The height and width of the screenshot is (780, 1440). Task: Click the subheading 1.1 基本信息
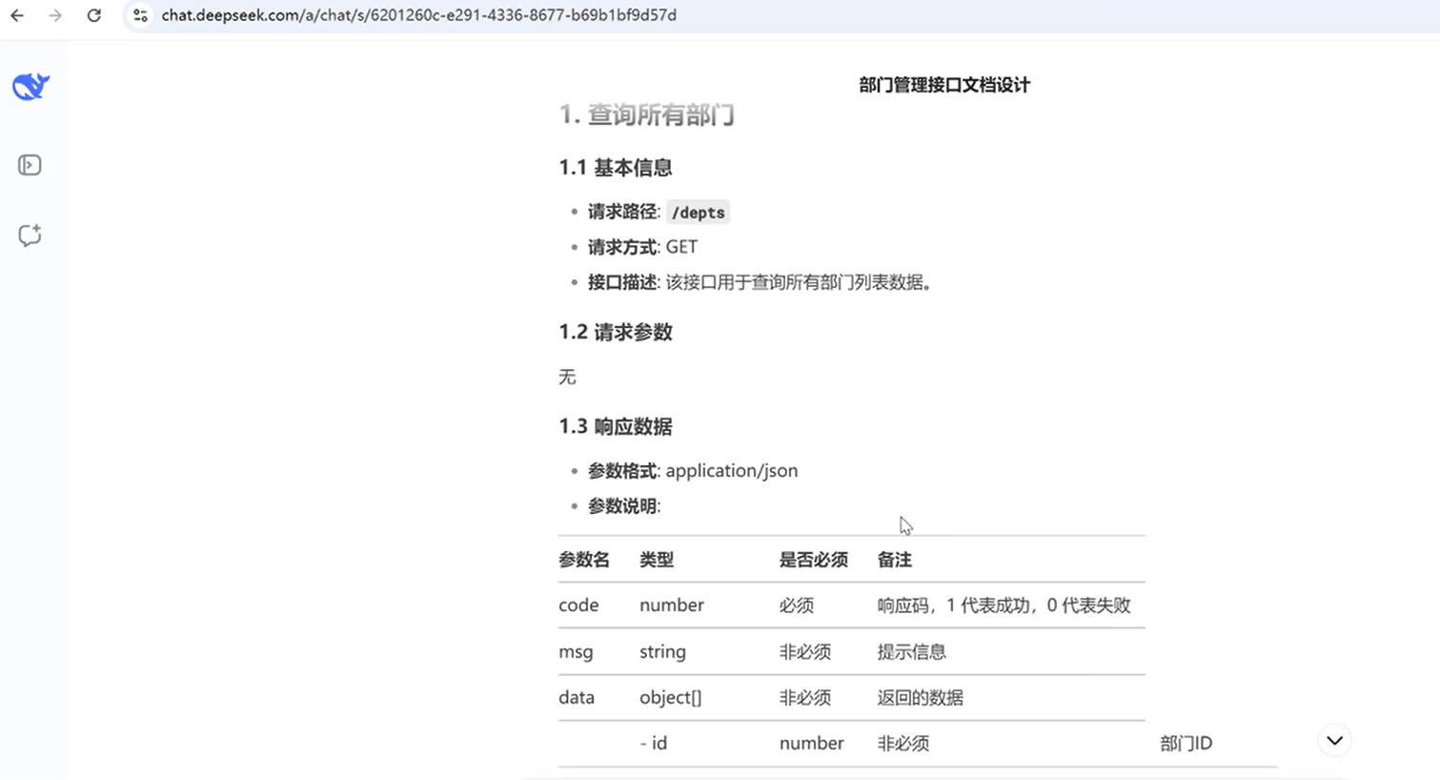point(615,167)
